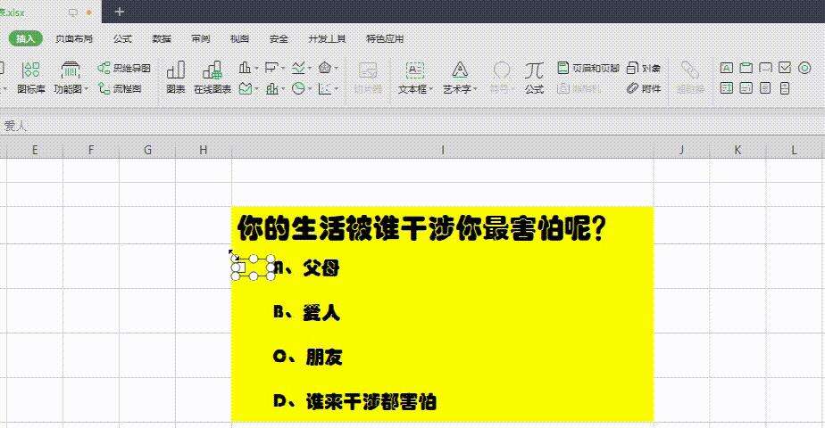The height and width of the screenshot is (428, 825).
Task: Select column K header
Action: (x=737, y=150)
